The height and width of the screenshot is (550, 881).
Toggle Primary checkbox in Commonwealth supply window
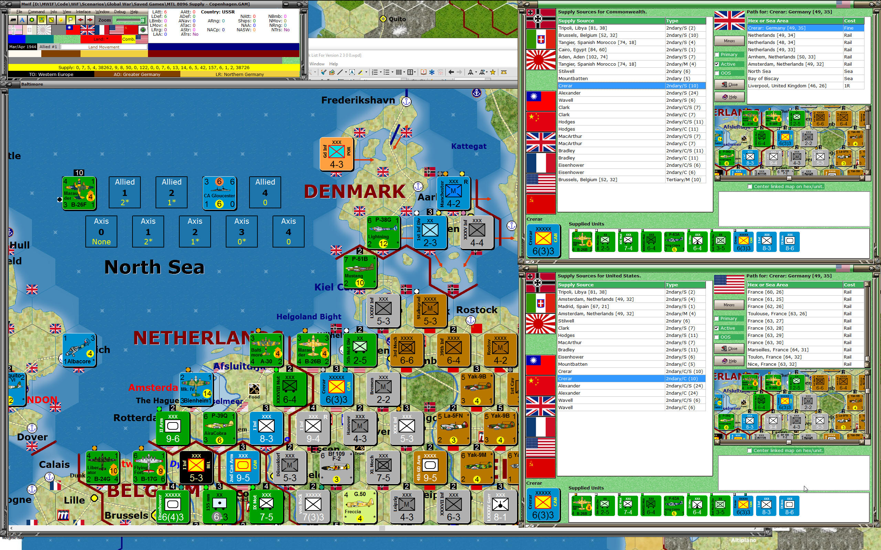pos(717,55)
